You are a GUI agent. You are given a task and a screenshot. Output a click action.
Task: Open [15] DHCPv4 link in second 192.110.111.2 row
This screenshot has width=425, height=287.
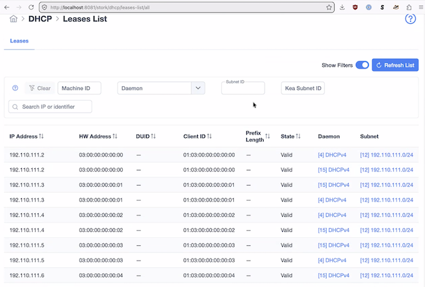pos(333,170)
